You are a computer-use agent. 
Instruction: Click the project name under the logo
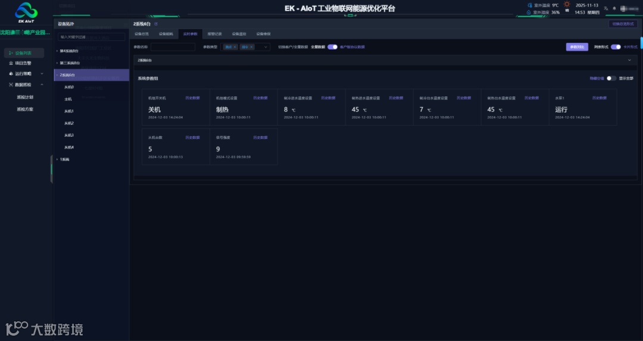tap(25, 32)
